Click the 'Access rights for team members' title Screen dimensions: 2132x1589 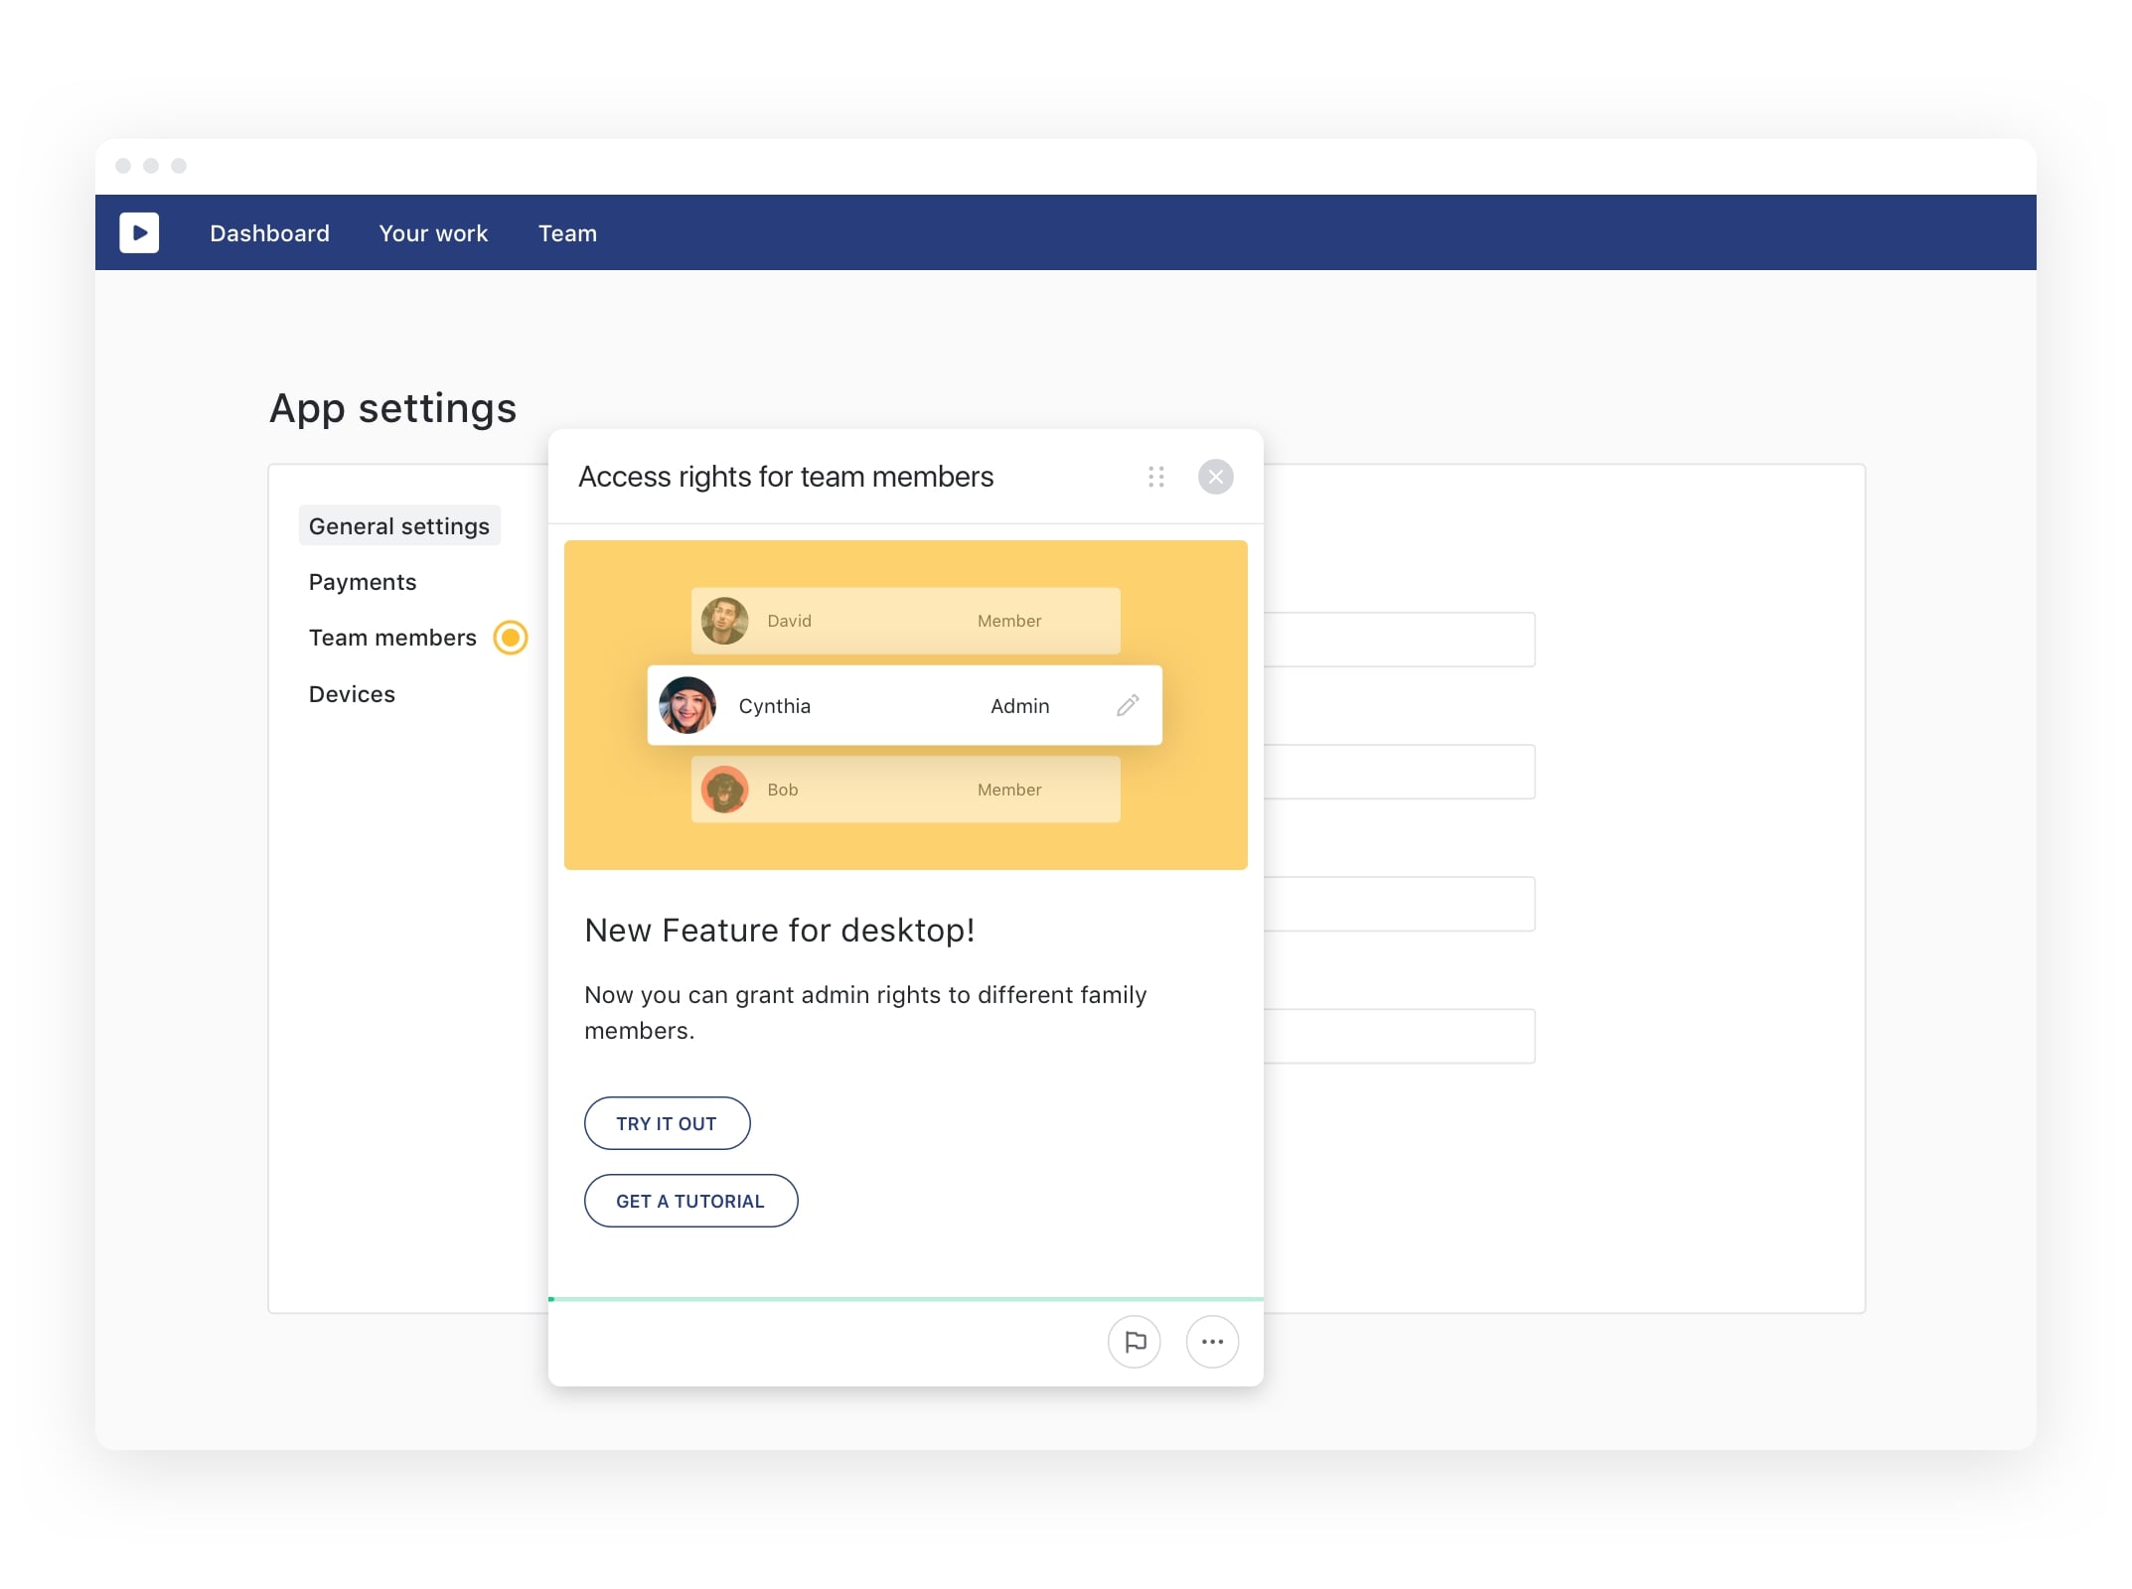coord(786,477)
